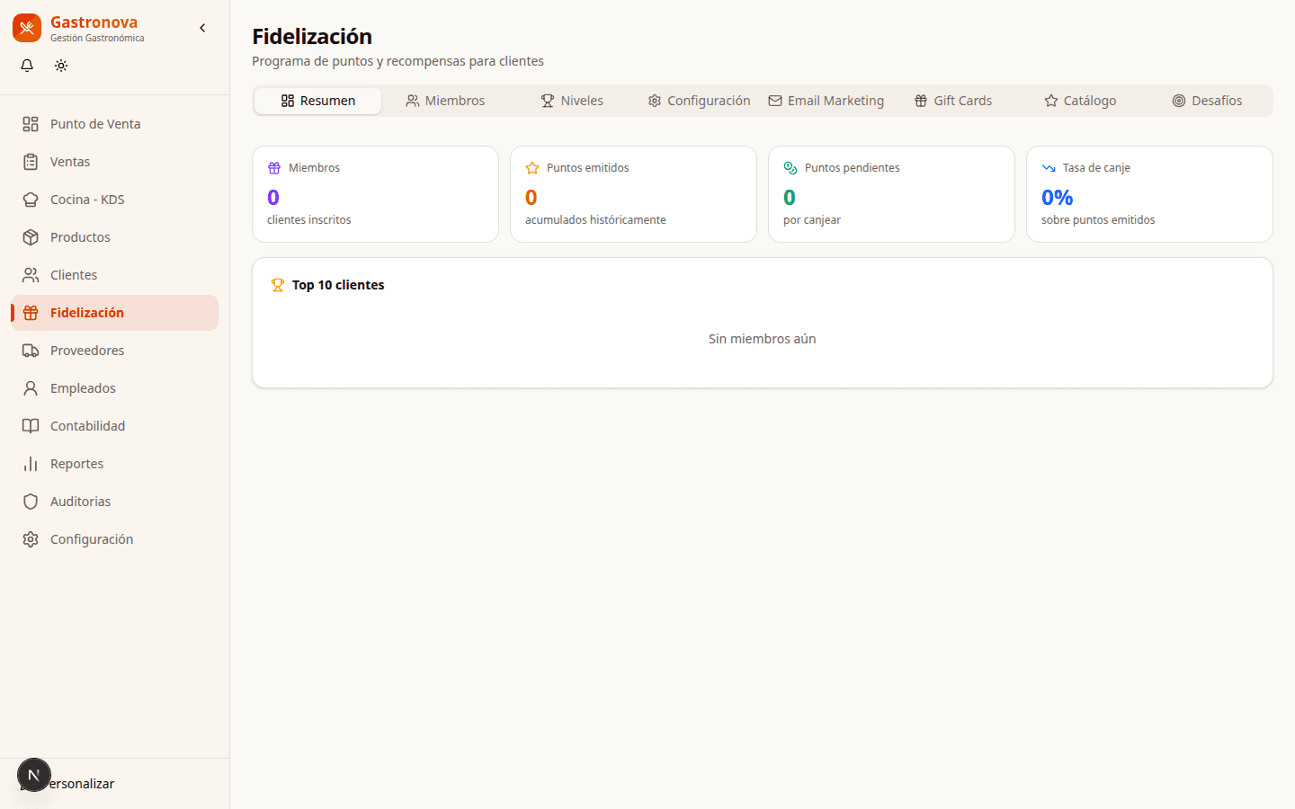The width and height of the screenshot is (1295, 809).
Task: Collapse the left sidebar
Action: 202,28
